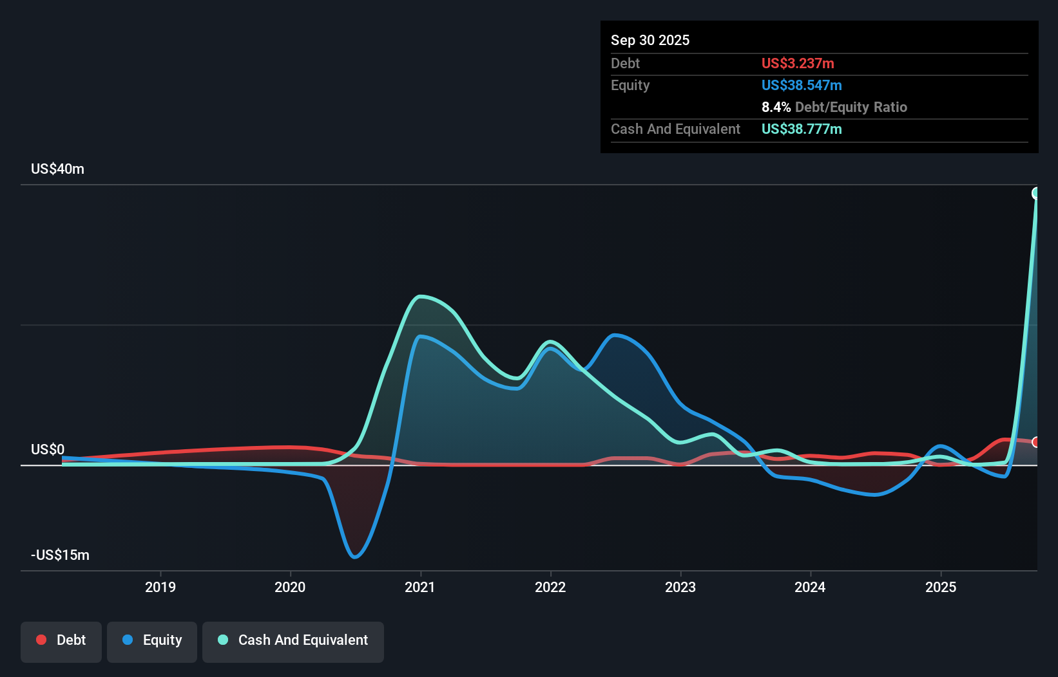Select the 2021 x-axis label

[420, 587]
